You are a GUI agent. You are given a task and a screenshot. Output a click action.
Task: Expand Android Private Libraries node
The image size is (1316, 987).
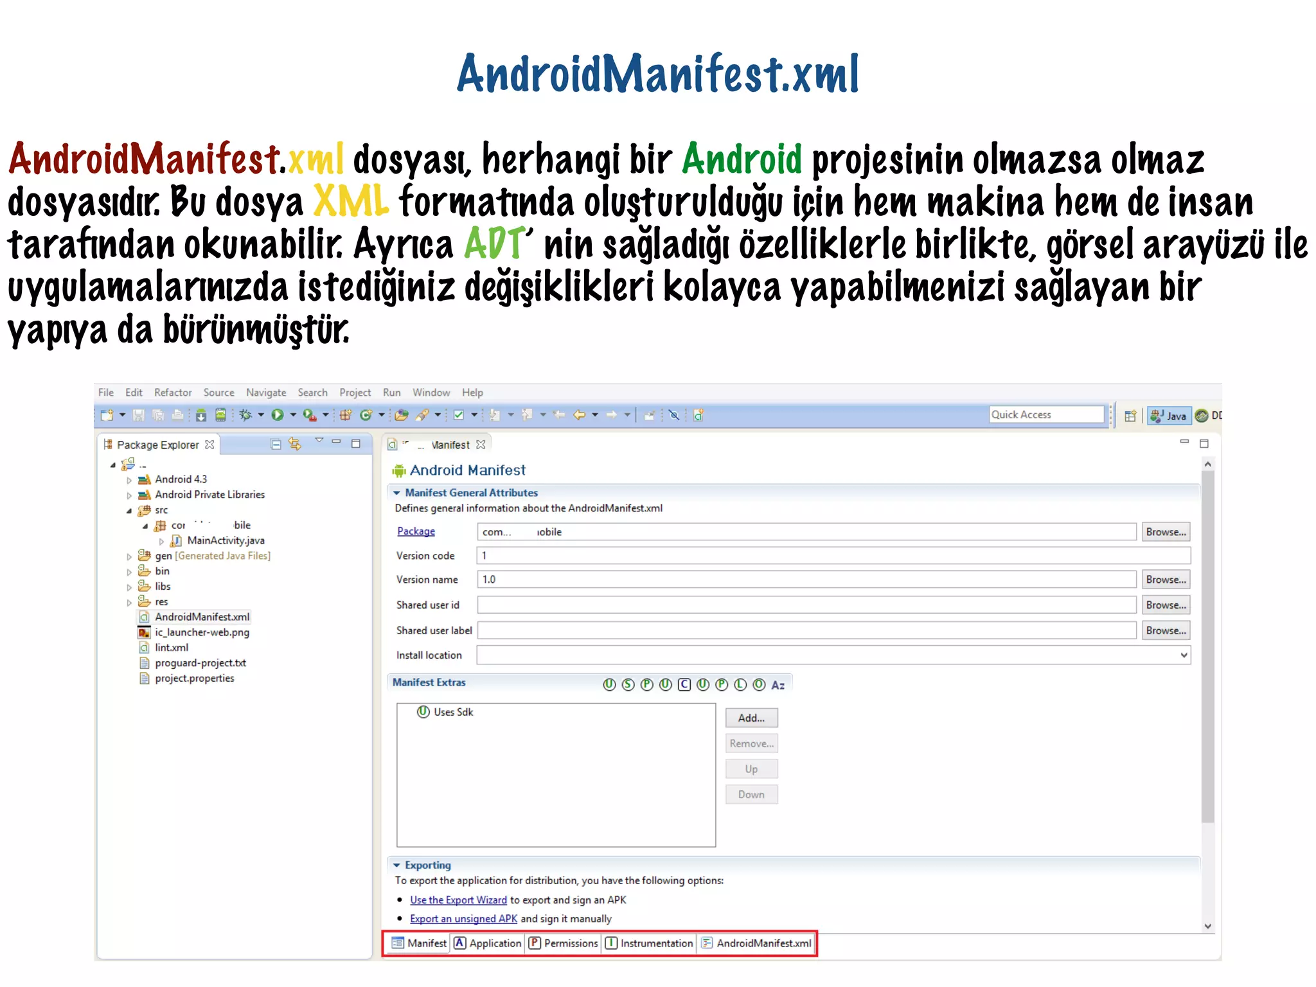(x=129, y=495)
